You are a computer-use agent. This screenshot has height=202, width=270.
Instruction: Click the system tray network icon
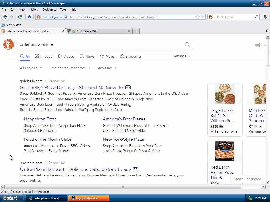250,198
